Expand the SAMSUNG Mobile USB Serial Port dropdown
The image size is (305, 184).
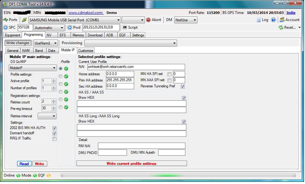[x=118, y=20]
